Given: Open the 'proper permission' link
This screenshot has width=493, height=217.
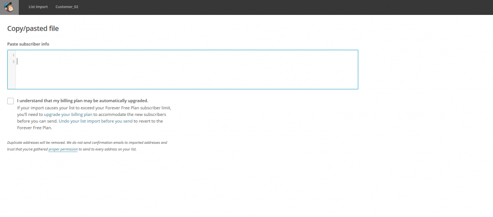Looking at the screenshot, I should click(x=63, y=149).
